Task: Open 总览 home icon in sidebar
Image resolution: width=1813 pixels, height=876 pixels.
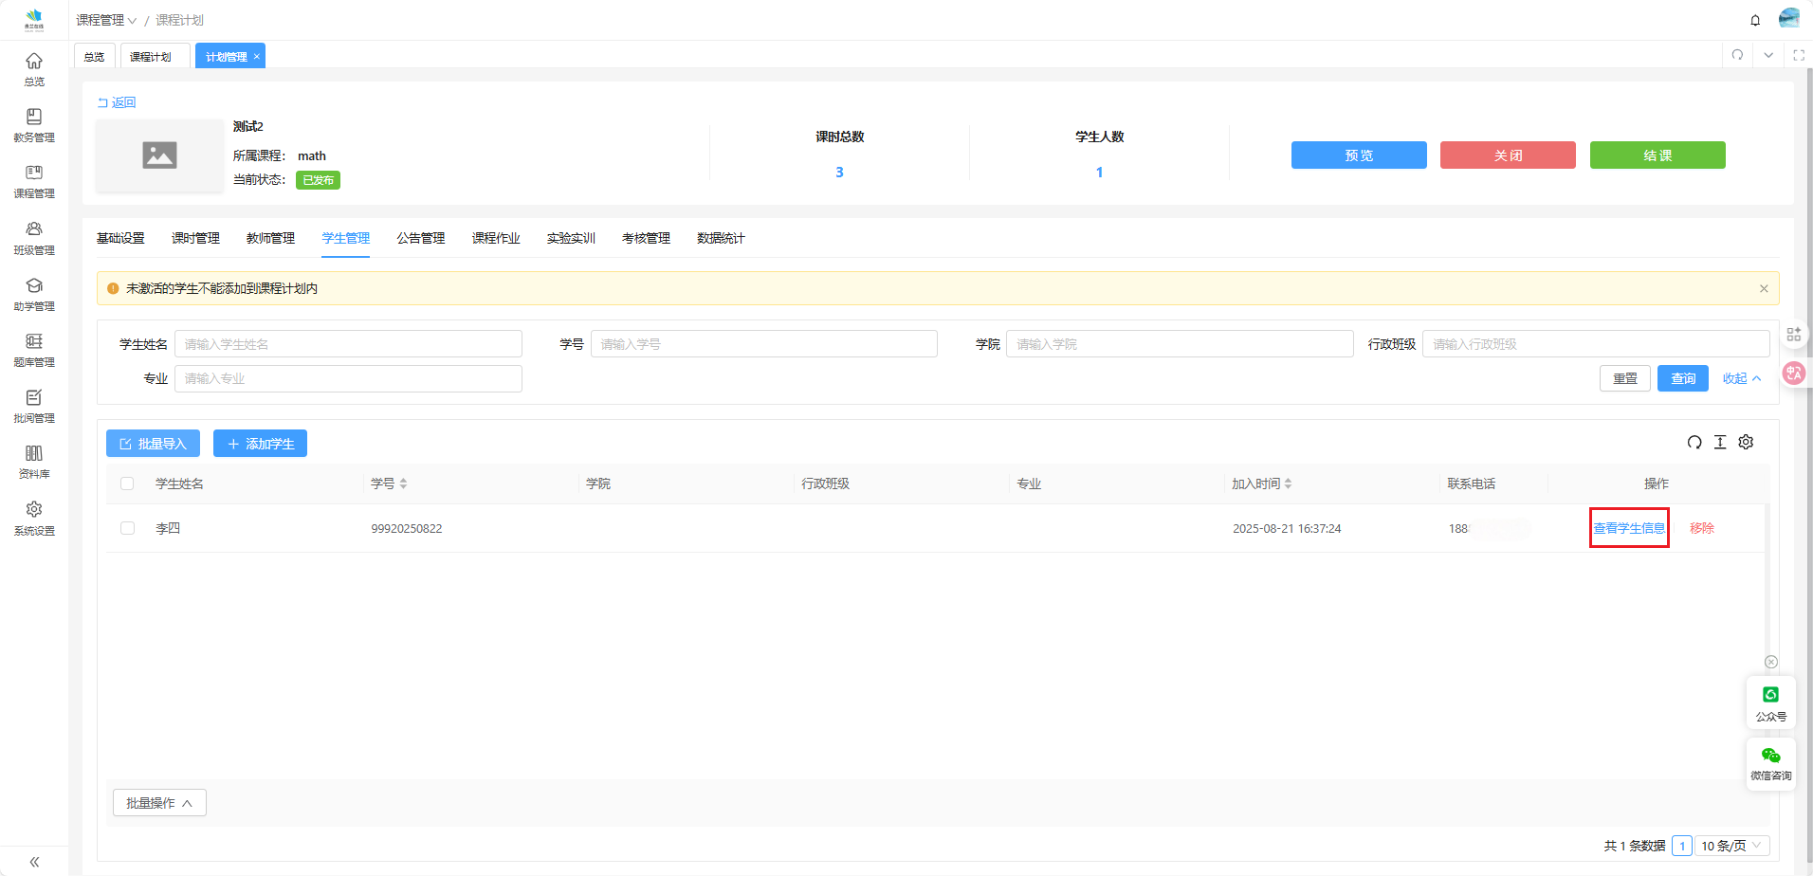Action: (34, 68)
